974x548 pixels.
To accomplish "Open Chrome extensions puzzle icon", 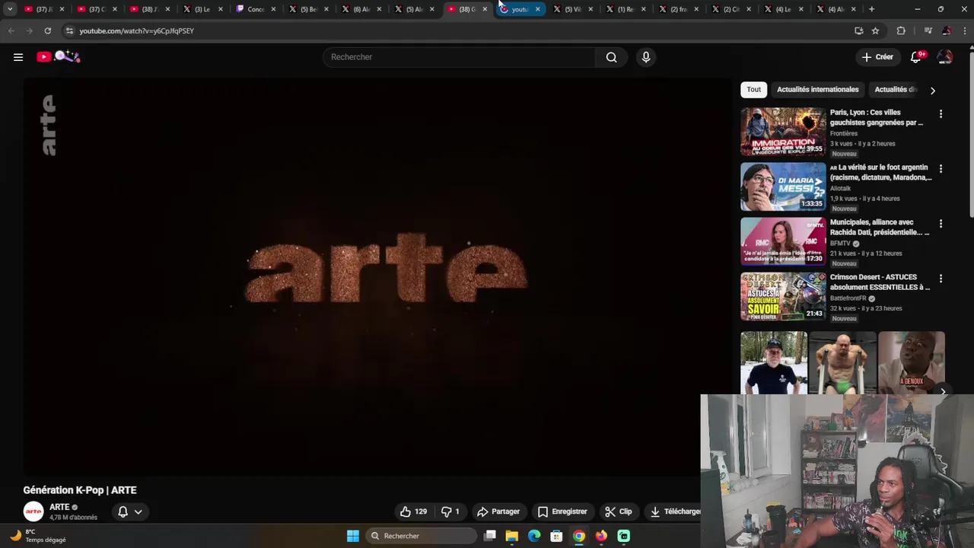I will (x=901, y=30).
